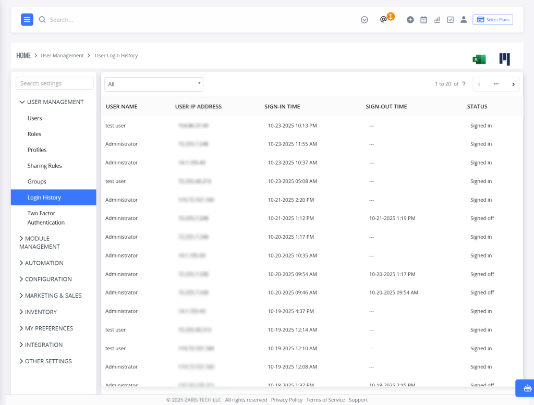Sort by STATUS column header

[477, 106]
